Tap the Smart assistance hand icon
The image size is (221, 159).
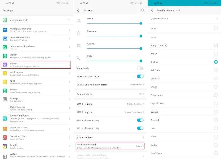(x=5, y=129)
